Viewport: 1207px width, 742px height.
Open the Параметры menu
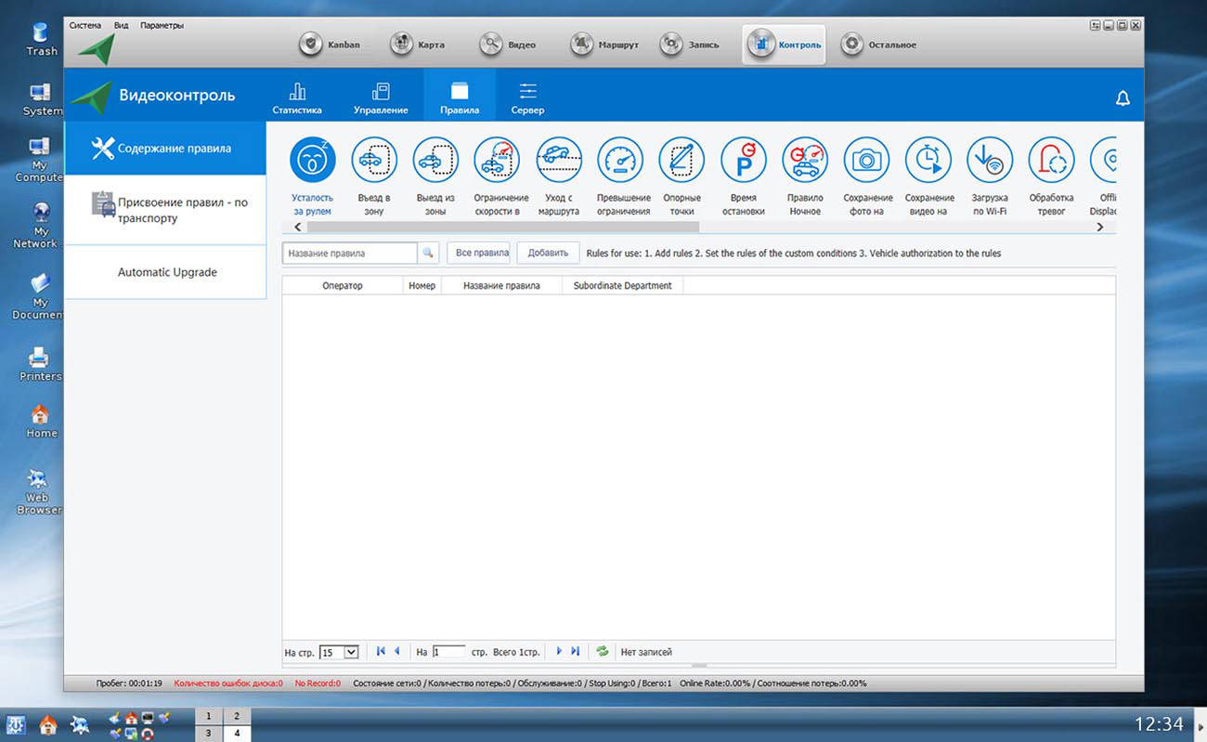[162, 25]
